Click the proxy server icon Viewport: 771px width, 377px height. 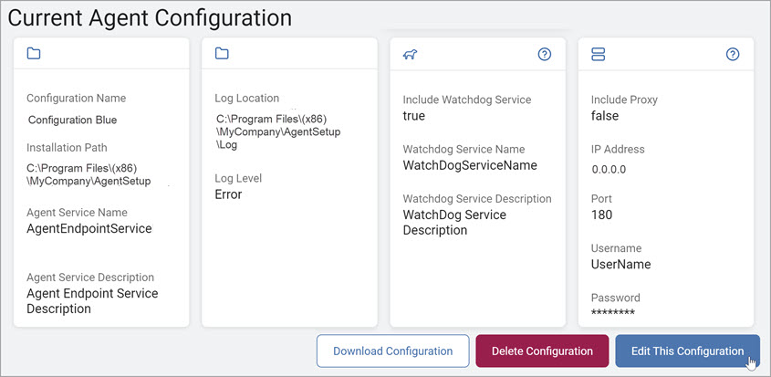tap(598, 54)
